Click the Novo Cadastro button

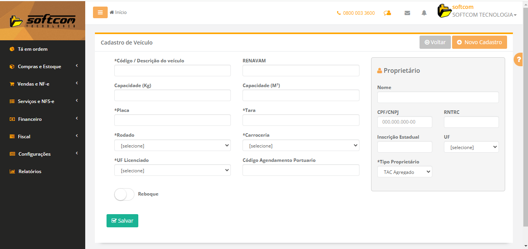coord(479,42)
